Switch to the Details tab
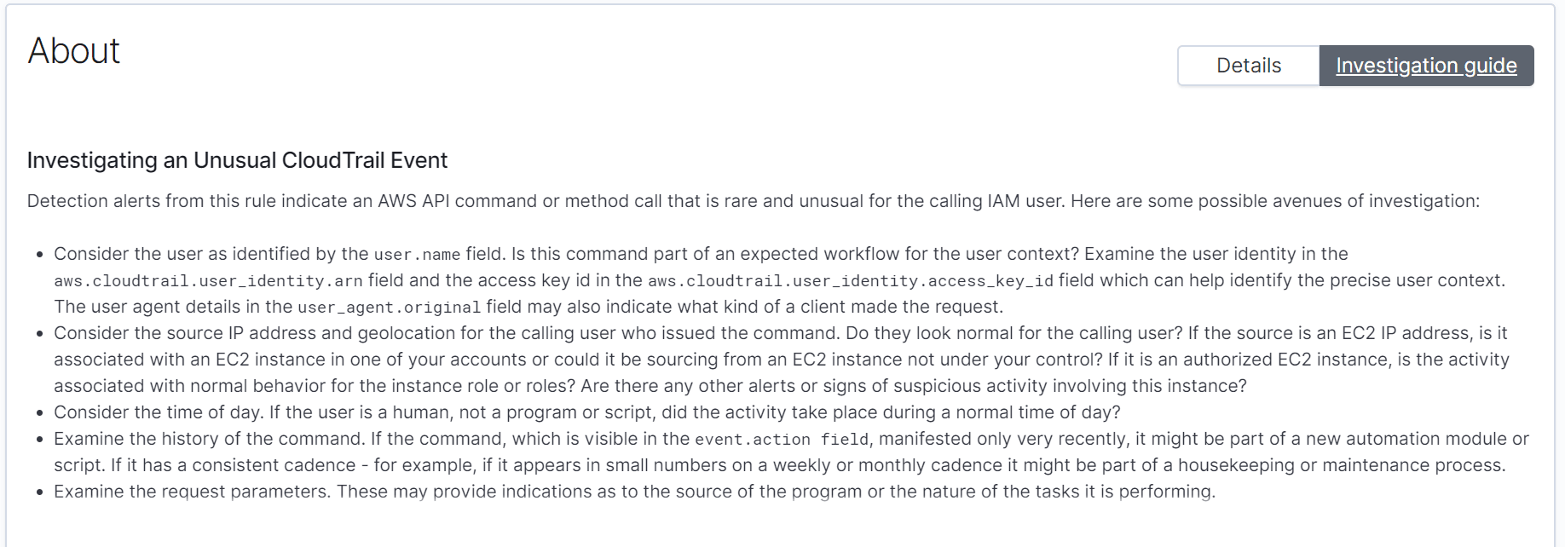The image size is (1565, 547). pos(1248,65)
